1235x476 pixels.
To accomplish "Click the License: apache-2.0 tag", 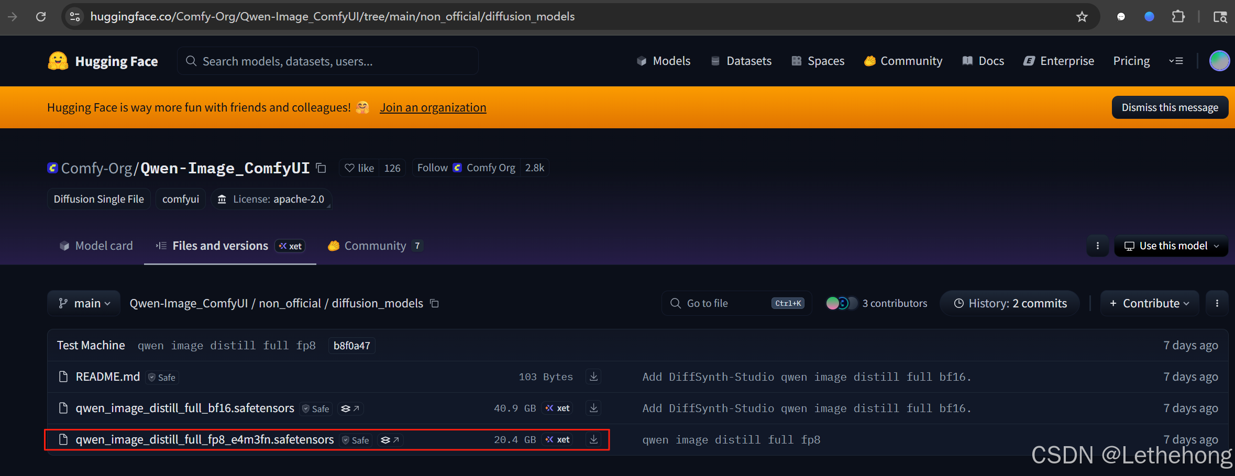I will 271,199.
